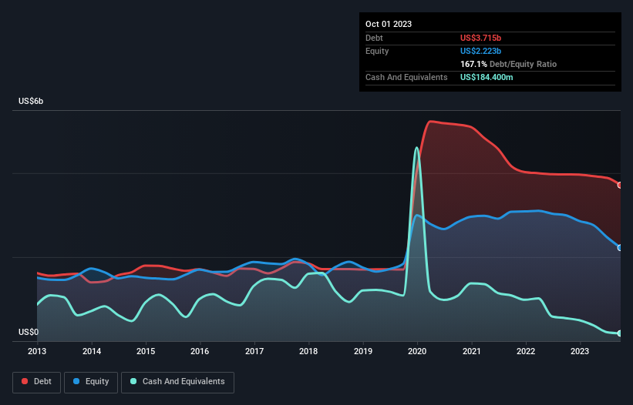The image size is (633, 405).
Task: Click the 2013 x-axis label
Action: click(x=37, y=351)
